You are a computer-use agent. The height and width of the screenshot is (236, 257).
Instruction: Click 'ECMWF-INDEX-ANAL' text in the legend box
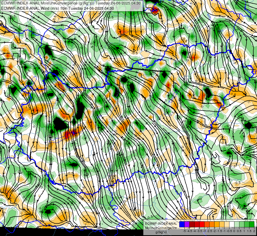tap(161, 224)
